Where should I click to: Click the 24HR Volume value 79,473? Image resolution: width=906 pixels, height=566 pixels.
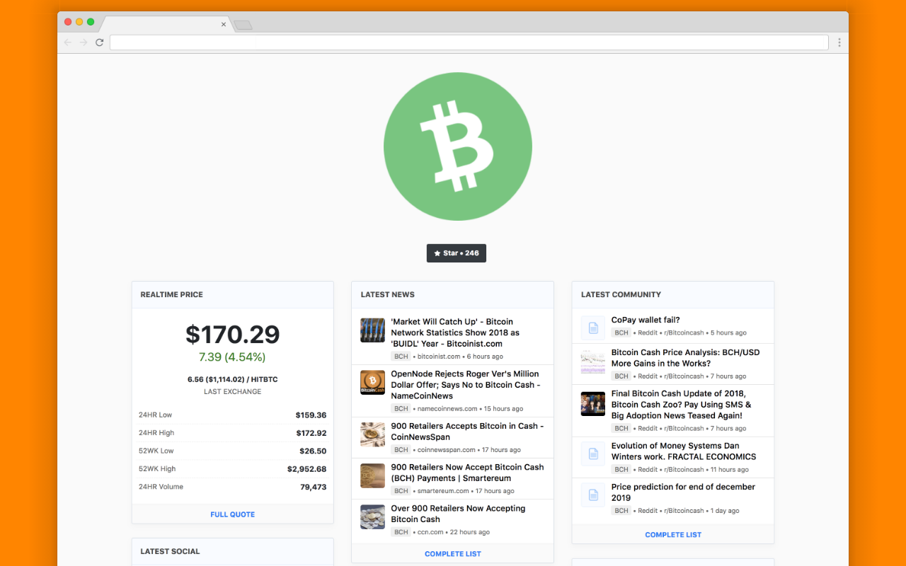click(x=313, y=487)
